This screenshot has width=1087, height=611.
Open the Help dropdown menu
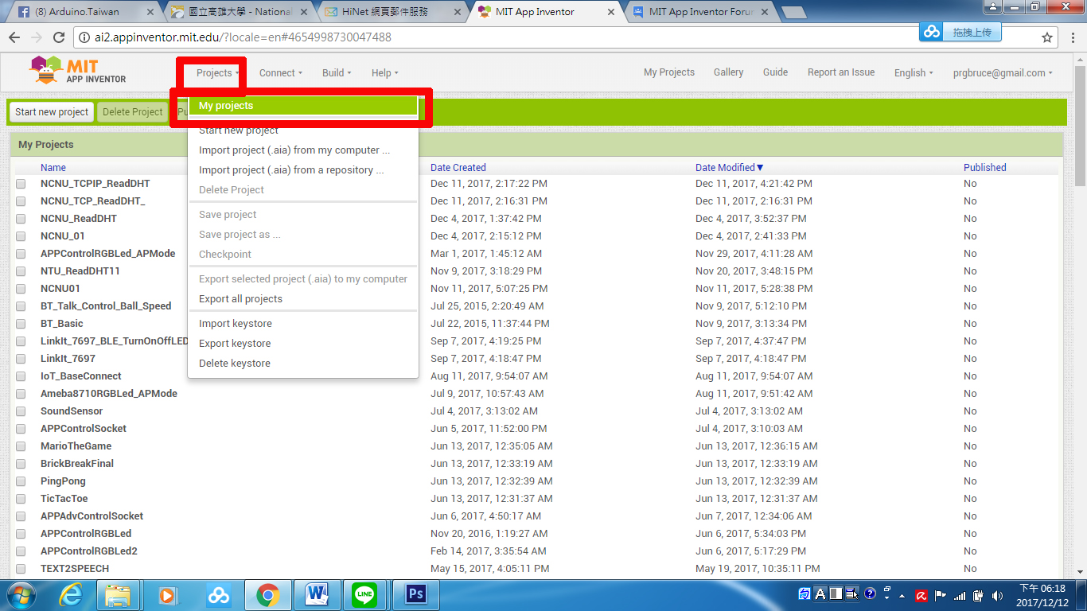coord(384,73)
